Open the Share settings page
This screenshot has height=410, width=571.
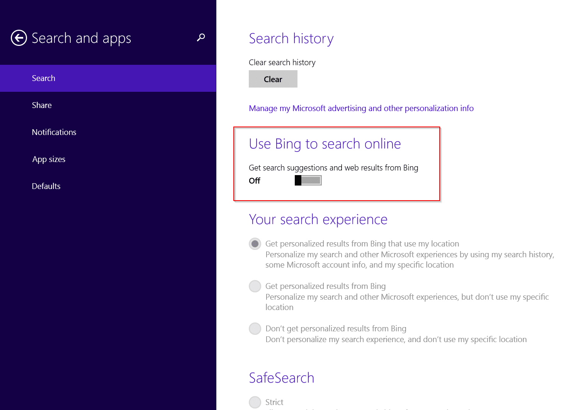tap(42, 105)
